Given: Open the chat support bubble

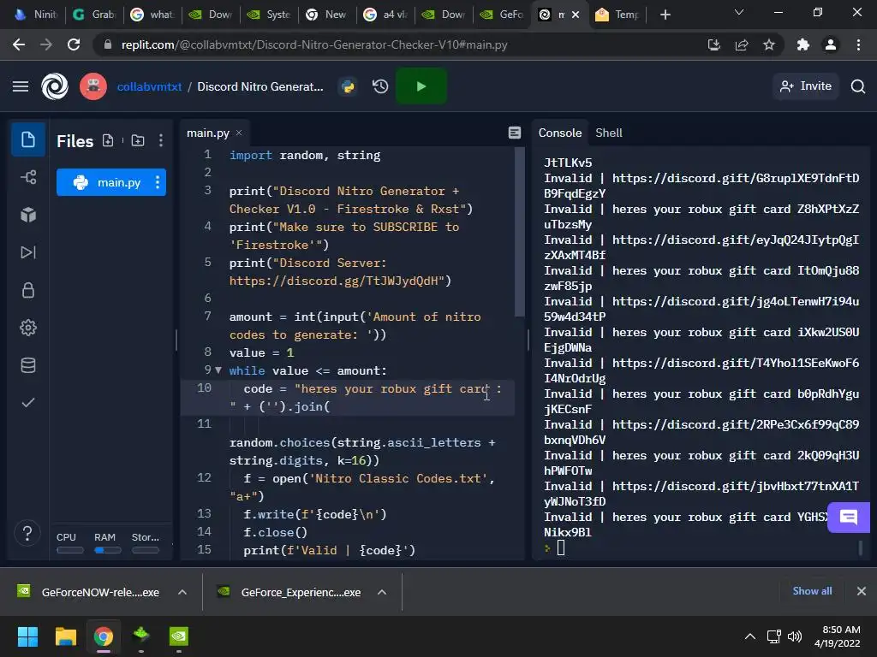Looking at the screenshot, I should tap(849, 518).
